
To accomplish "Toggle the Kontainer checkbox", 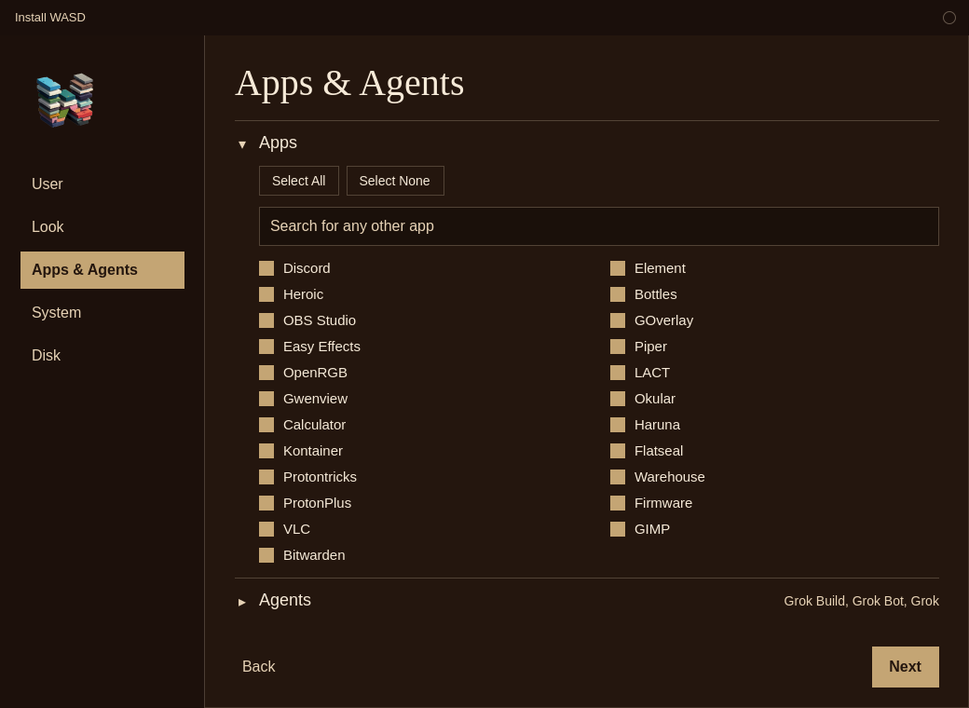I will click(x=266, y=451).
